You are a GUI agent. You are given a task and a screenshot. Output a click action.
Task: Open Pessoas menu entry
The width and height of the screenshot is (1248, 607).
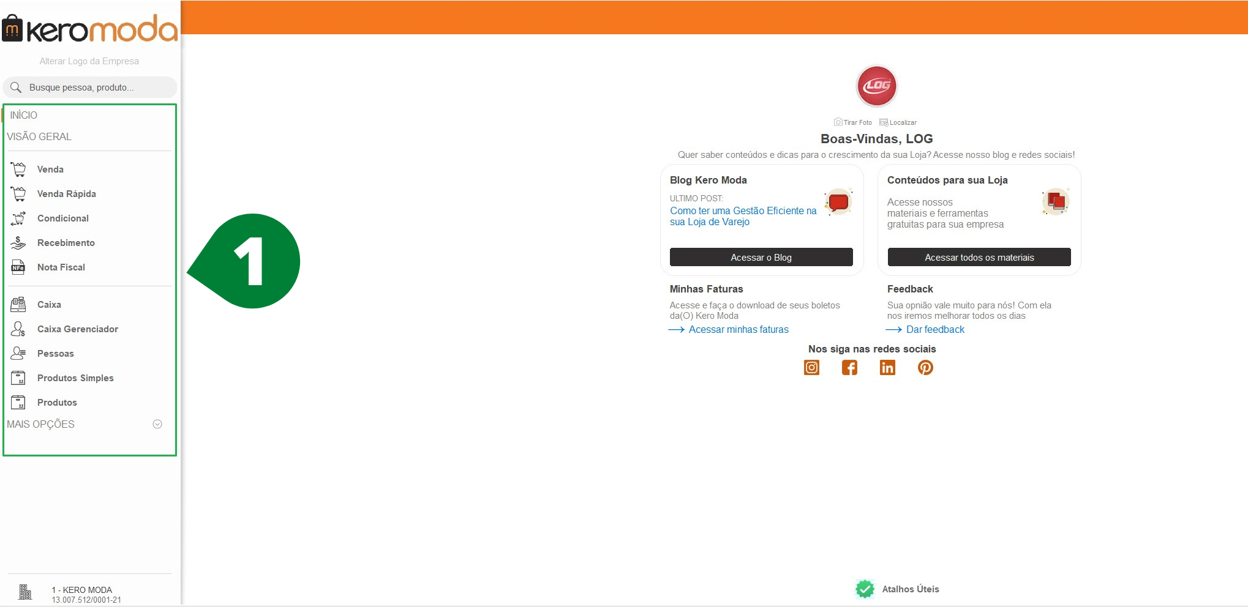(56, 354)
